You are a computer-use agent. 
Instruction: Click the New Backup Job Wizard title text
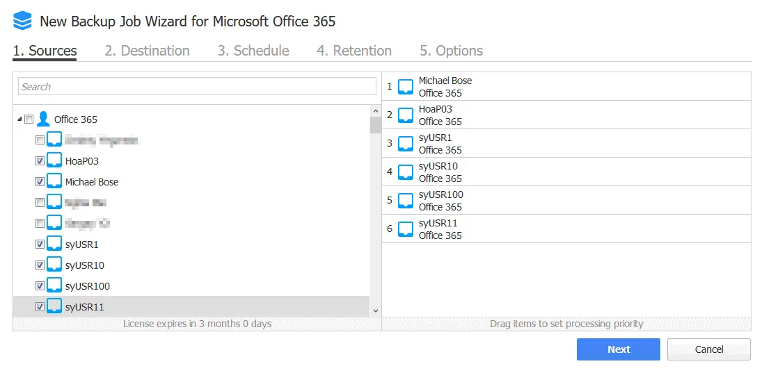[x=188, y=22]
